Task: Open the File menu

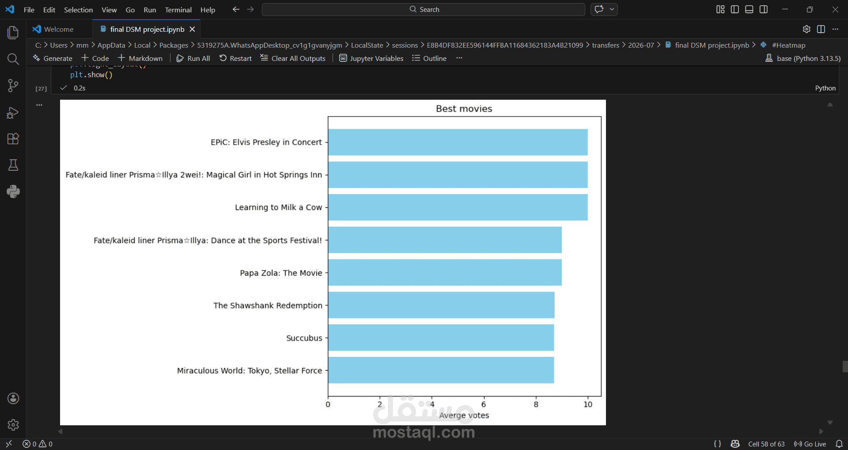Action: (29, 10)
